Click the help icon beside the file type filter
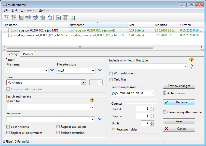 (x=191, y=60)
